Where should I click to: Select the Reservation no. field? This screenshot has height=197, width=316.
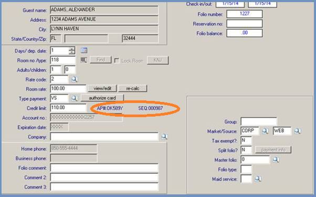[245, 24]
